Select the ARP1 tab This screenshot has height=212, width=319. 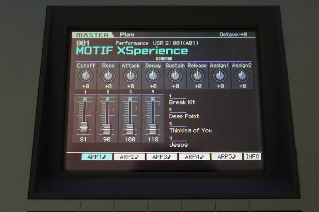[x=97, y=157]
